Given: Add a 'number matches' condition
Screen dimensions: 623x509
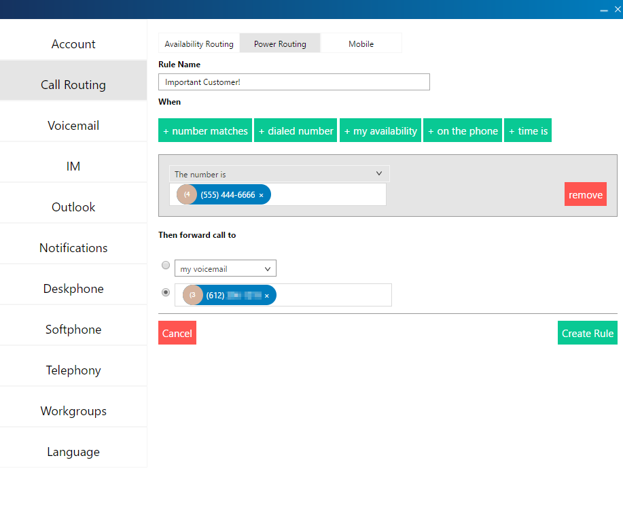Looking at the screenshot, I should pyautogui.click(x=205, y=130).
